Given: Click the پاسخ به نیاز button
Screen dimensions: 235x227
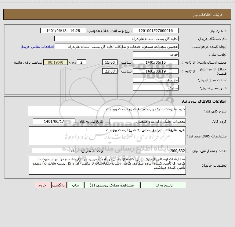Looking at the screenshot, I should [163, 185].
